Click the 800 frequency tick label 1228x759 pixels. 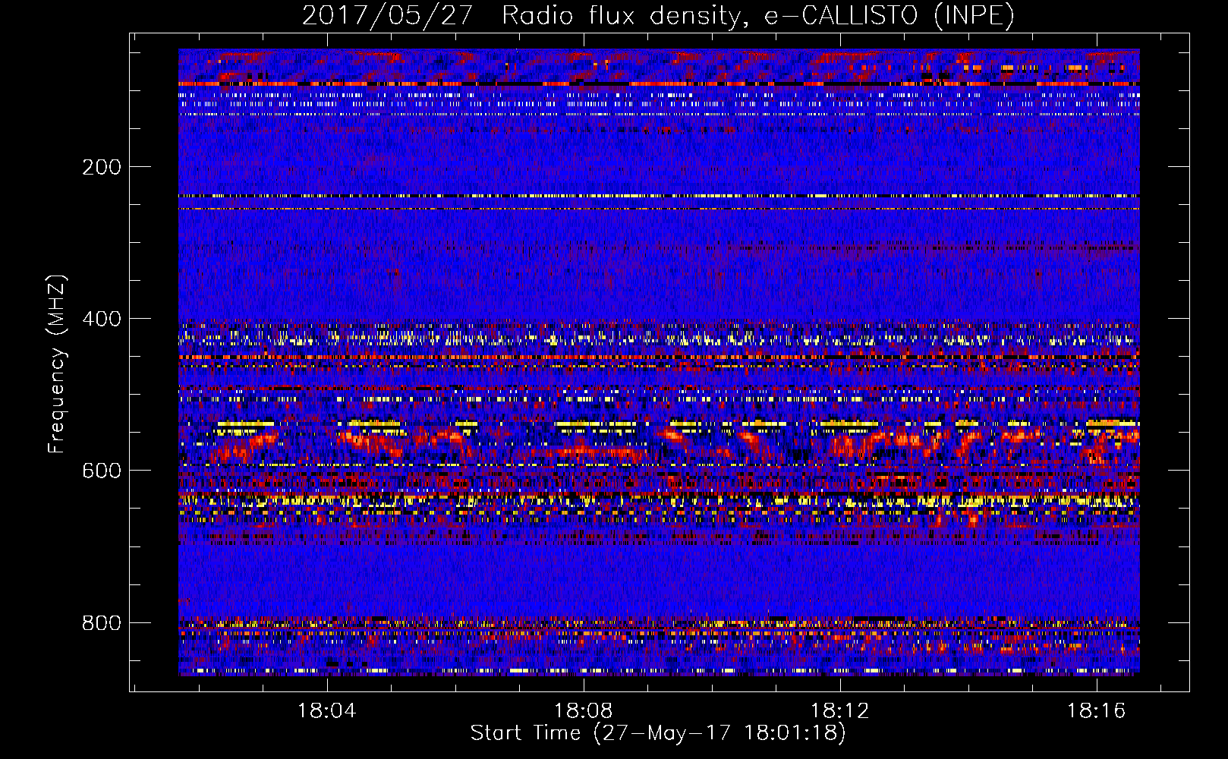pos(102,623)
